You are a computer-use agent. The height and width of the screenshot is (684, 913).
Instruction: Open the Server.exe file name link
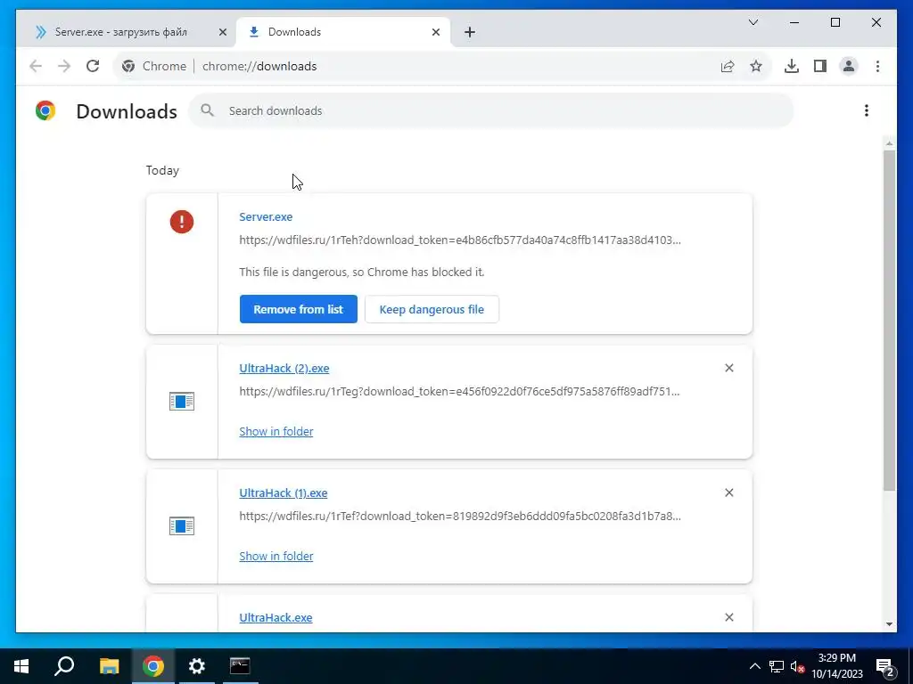pos(266,216)
